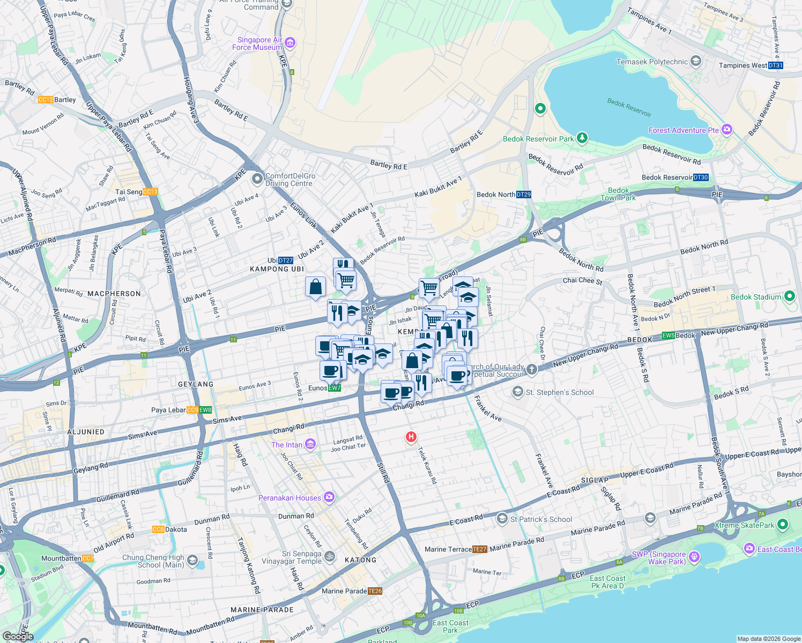Click the Church of Our Lady cross icon

[531, 369]
